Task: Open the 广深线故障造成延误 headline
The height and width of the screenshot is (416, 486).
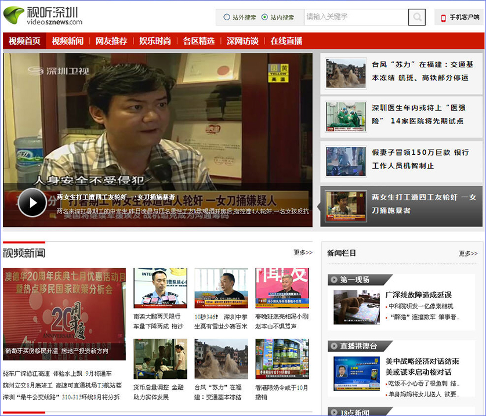Action: [x=418, y=295]
